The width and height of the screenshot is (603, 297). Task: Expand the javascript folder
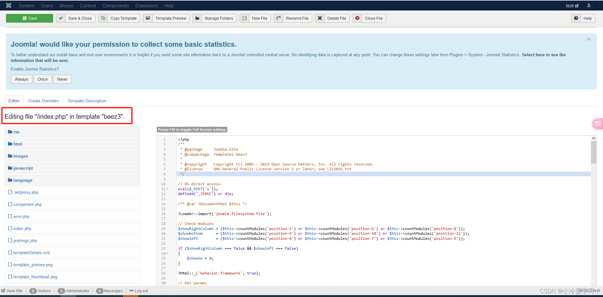[72, 168]
